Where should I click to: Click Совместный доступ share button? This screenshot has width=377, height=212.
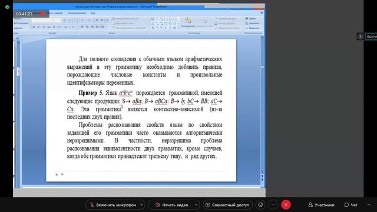point(227,205)
